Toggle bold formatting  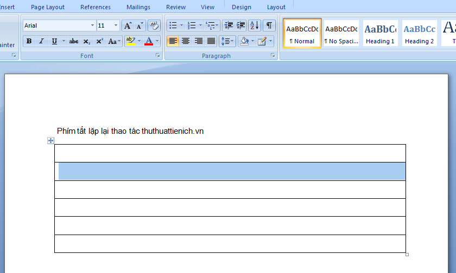coord(29,41)
